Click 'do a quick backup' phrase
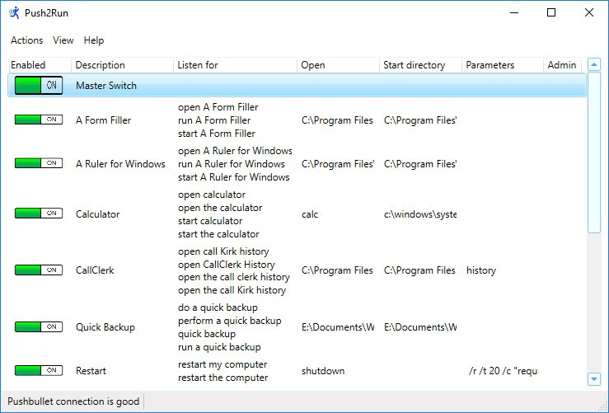Screen dimensions: 609x413 pyautogui.click(x=218, y=307)
